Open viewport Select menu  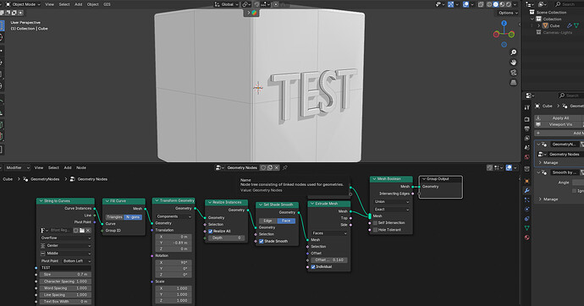(64, 4)
